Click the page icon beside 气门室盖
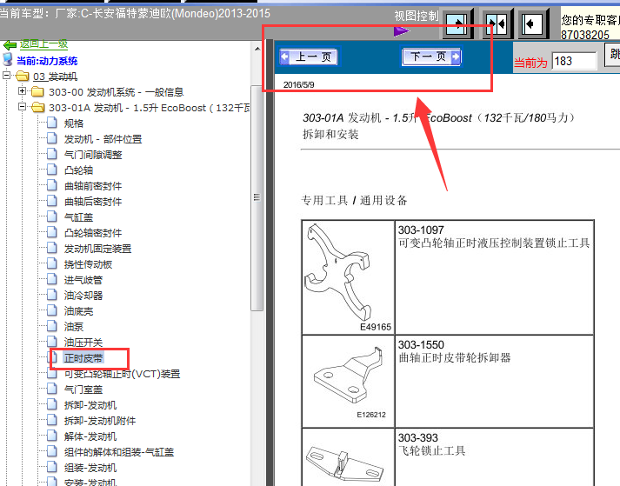This screenshot has width=620, height=486. coord(52,389)
